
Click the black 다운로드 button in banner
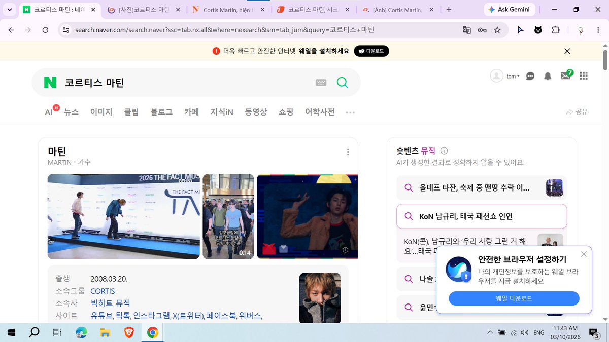tap(371, 51)
